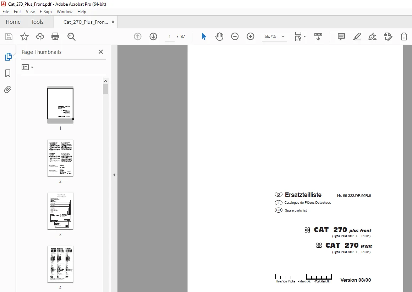Image resolution: width=412 pixels, height=292 pixels.
Task: Select page 3 thumbnail
Action: coord(60,211)
